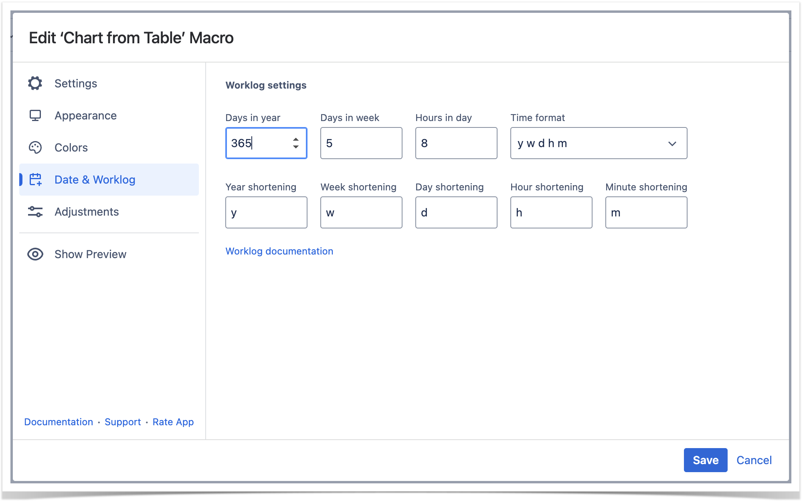This screenshot has height=503, width=805.
Task: Click the Appearance monitor icon
Action: (35, 115)
